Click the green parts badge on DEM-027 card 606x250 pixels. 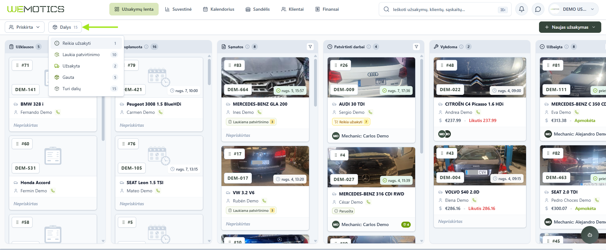406,224
